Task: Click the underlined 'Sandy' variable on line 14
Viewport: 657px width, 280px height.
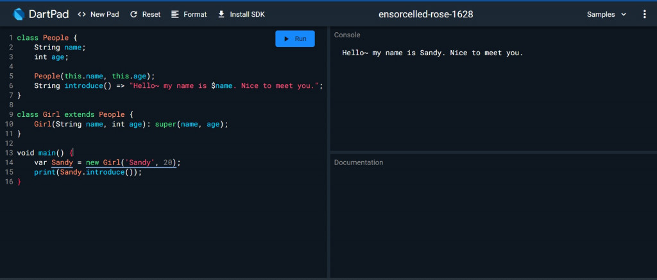Action: [x=62, y=162]
